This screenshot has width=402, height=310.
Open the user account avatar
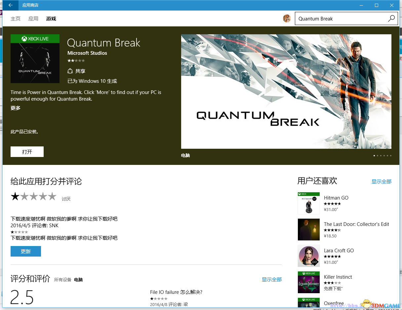287,18
